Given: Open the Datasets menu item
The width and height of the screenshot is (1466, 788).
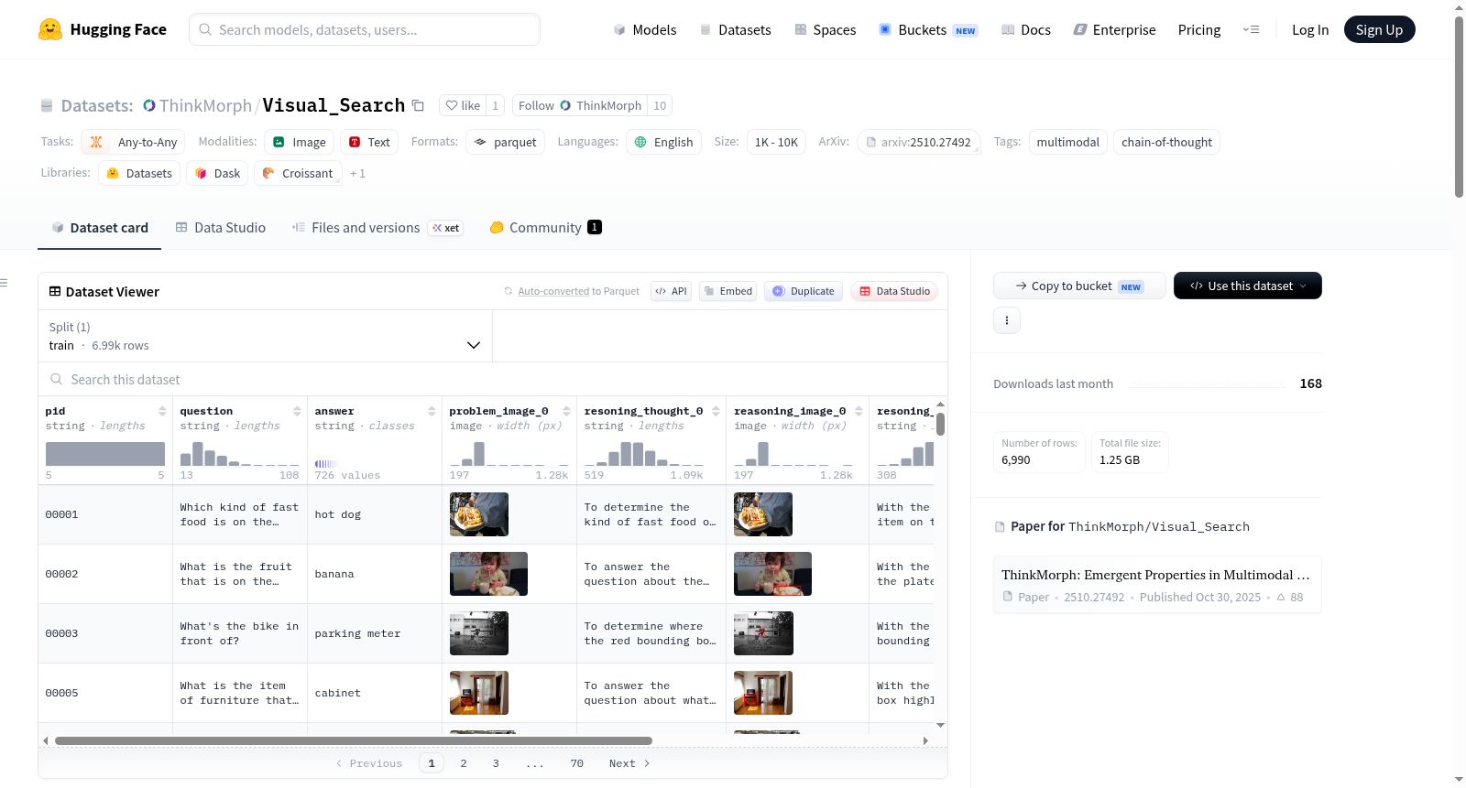Looking at the screenshot, I should click(735, 29).
